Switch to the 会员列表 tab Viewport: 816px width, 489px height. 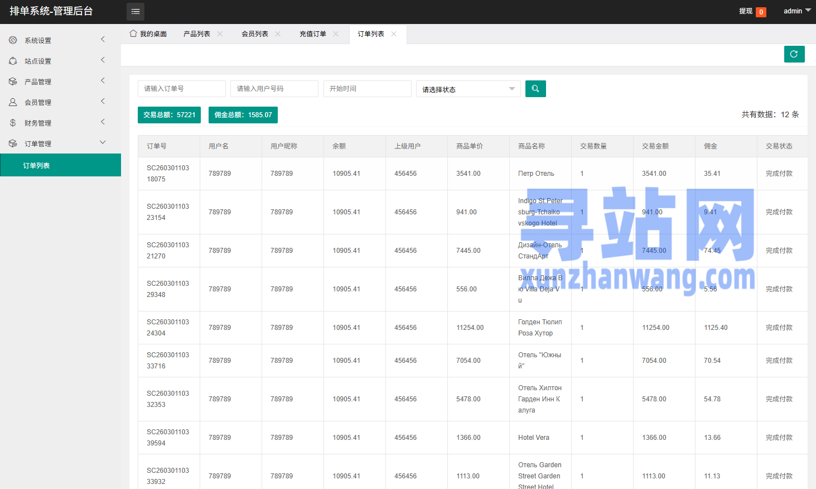coord(255,34)
